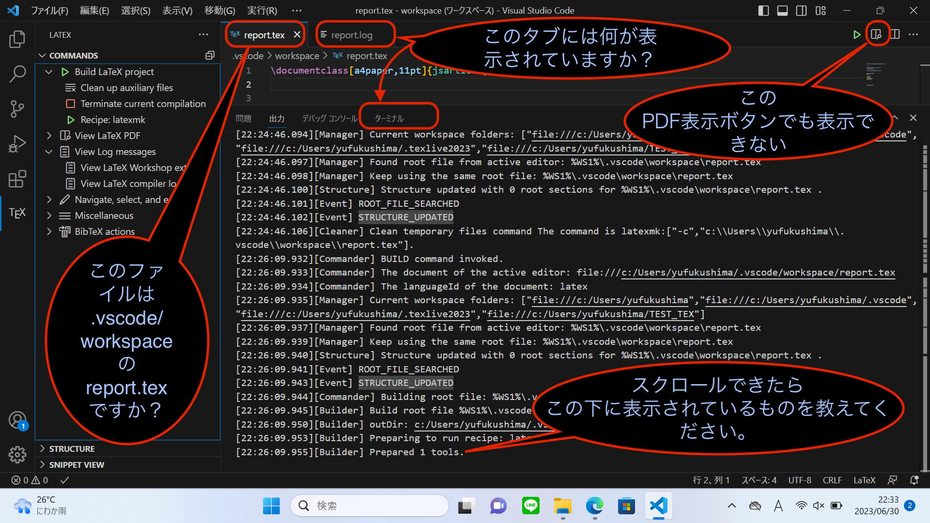Click the Extensions icon in sidebar

16,178
